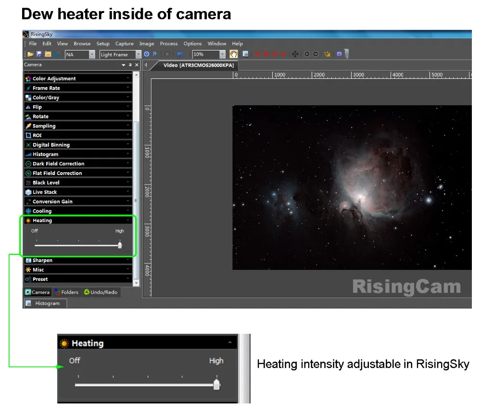481x416 pixels.
Task: Collapse the Heating section
Action: (x=128, y=220)
